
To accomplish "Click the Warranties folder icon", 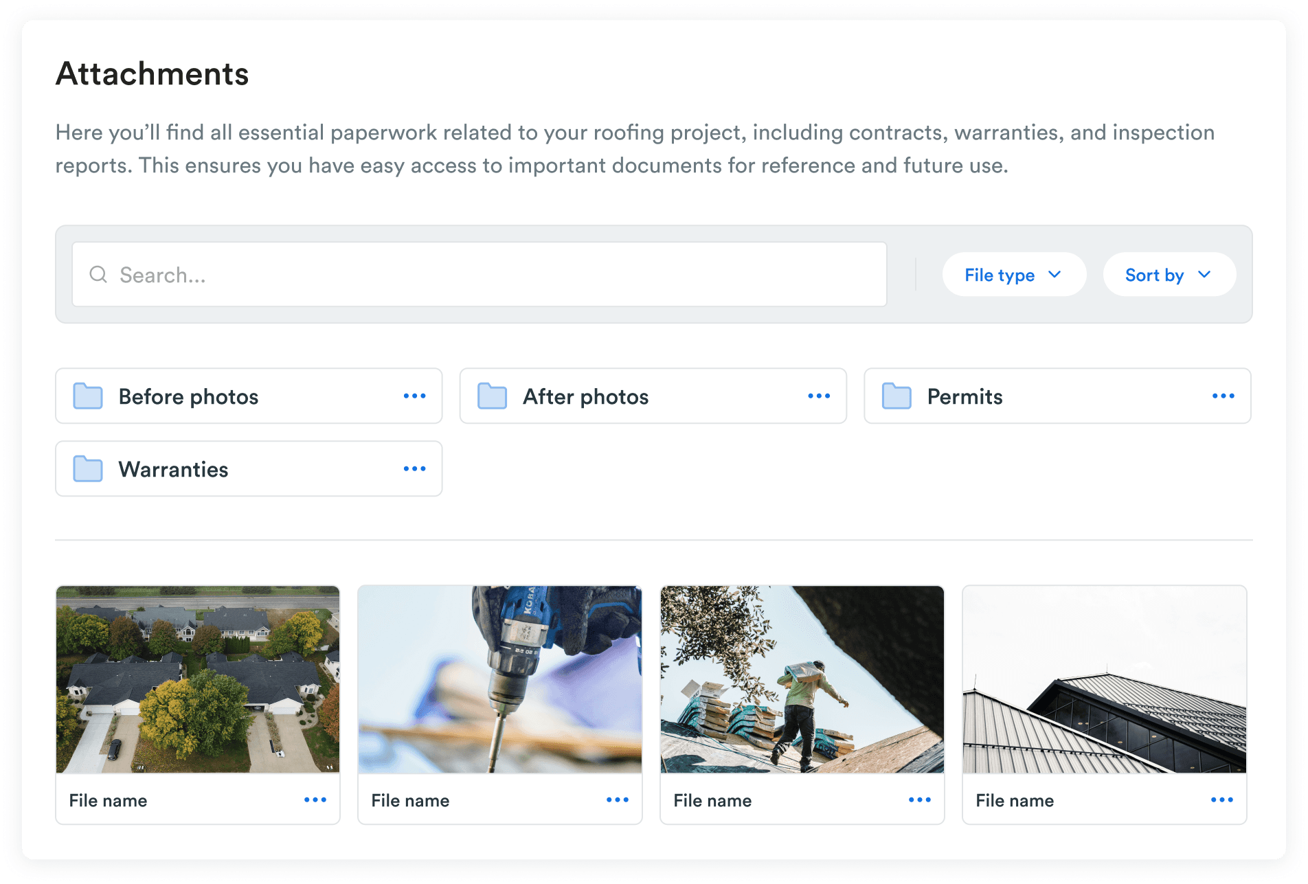I will click(88, 469).
